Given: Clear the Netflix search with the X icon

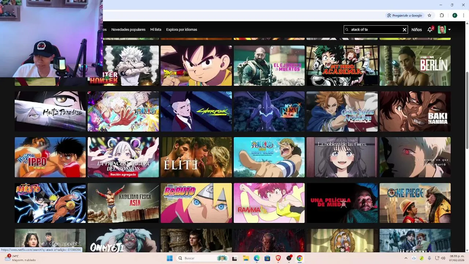Looking at the screenshot, I should [x=405, y=30].
